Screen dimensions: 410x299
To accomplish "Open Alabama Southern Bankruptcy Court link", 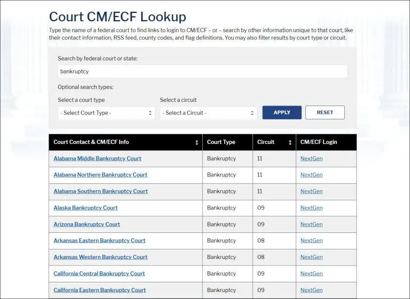I will [100, 191].
